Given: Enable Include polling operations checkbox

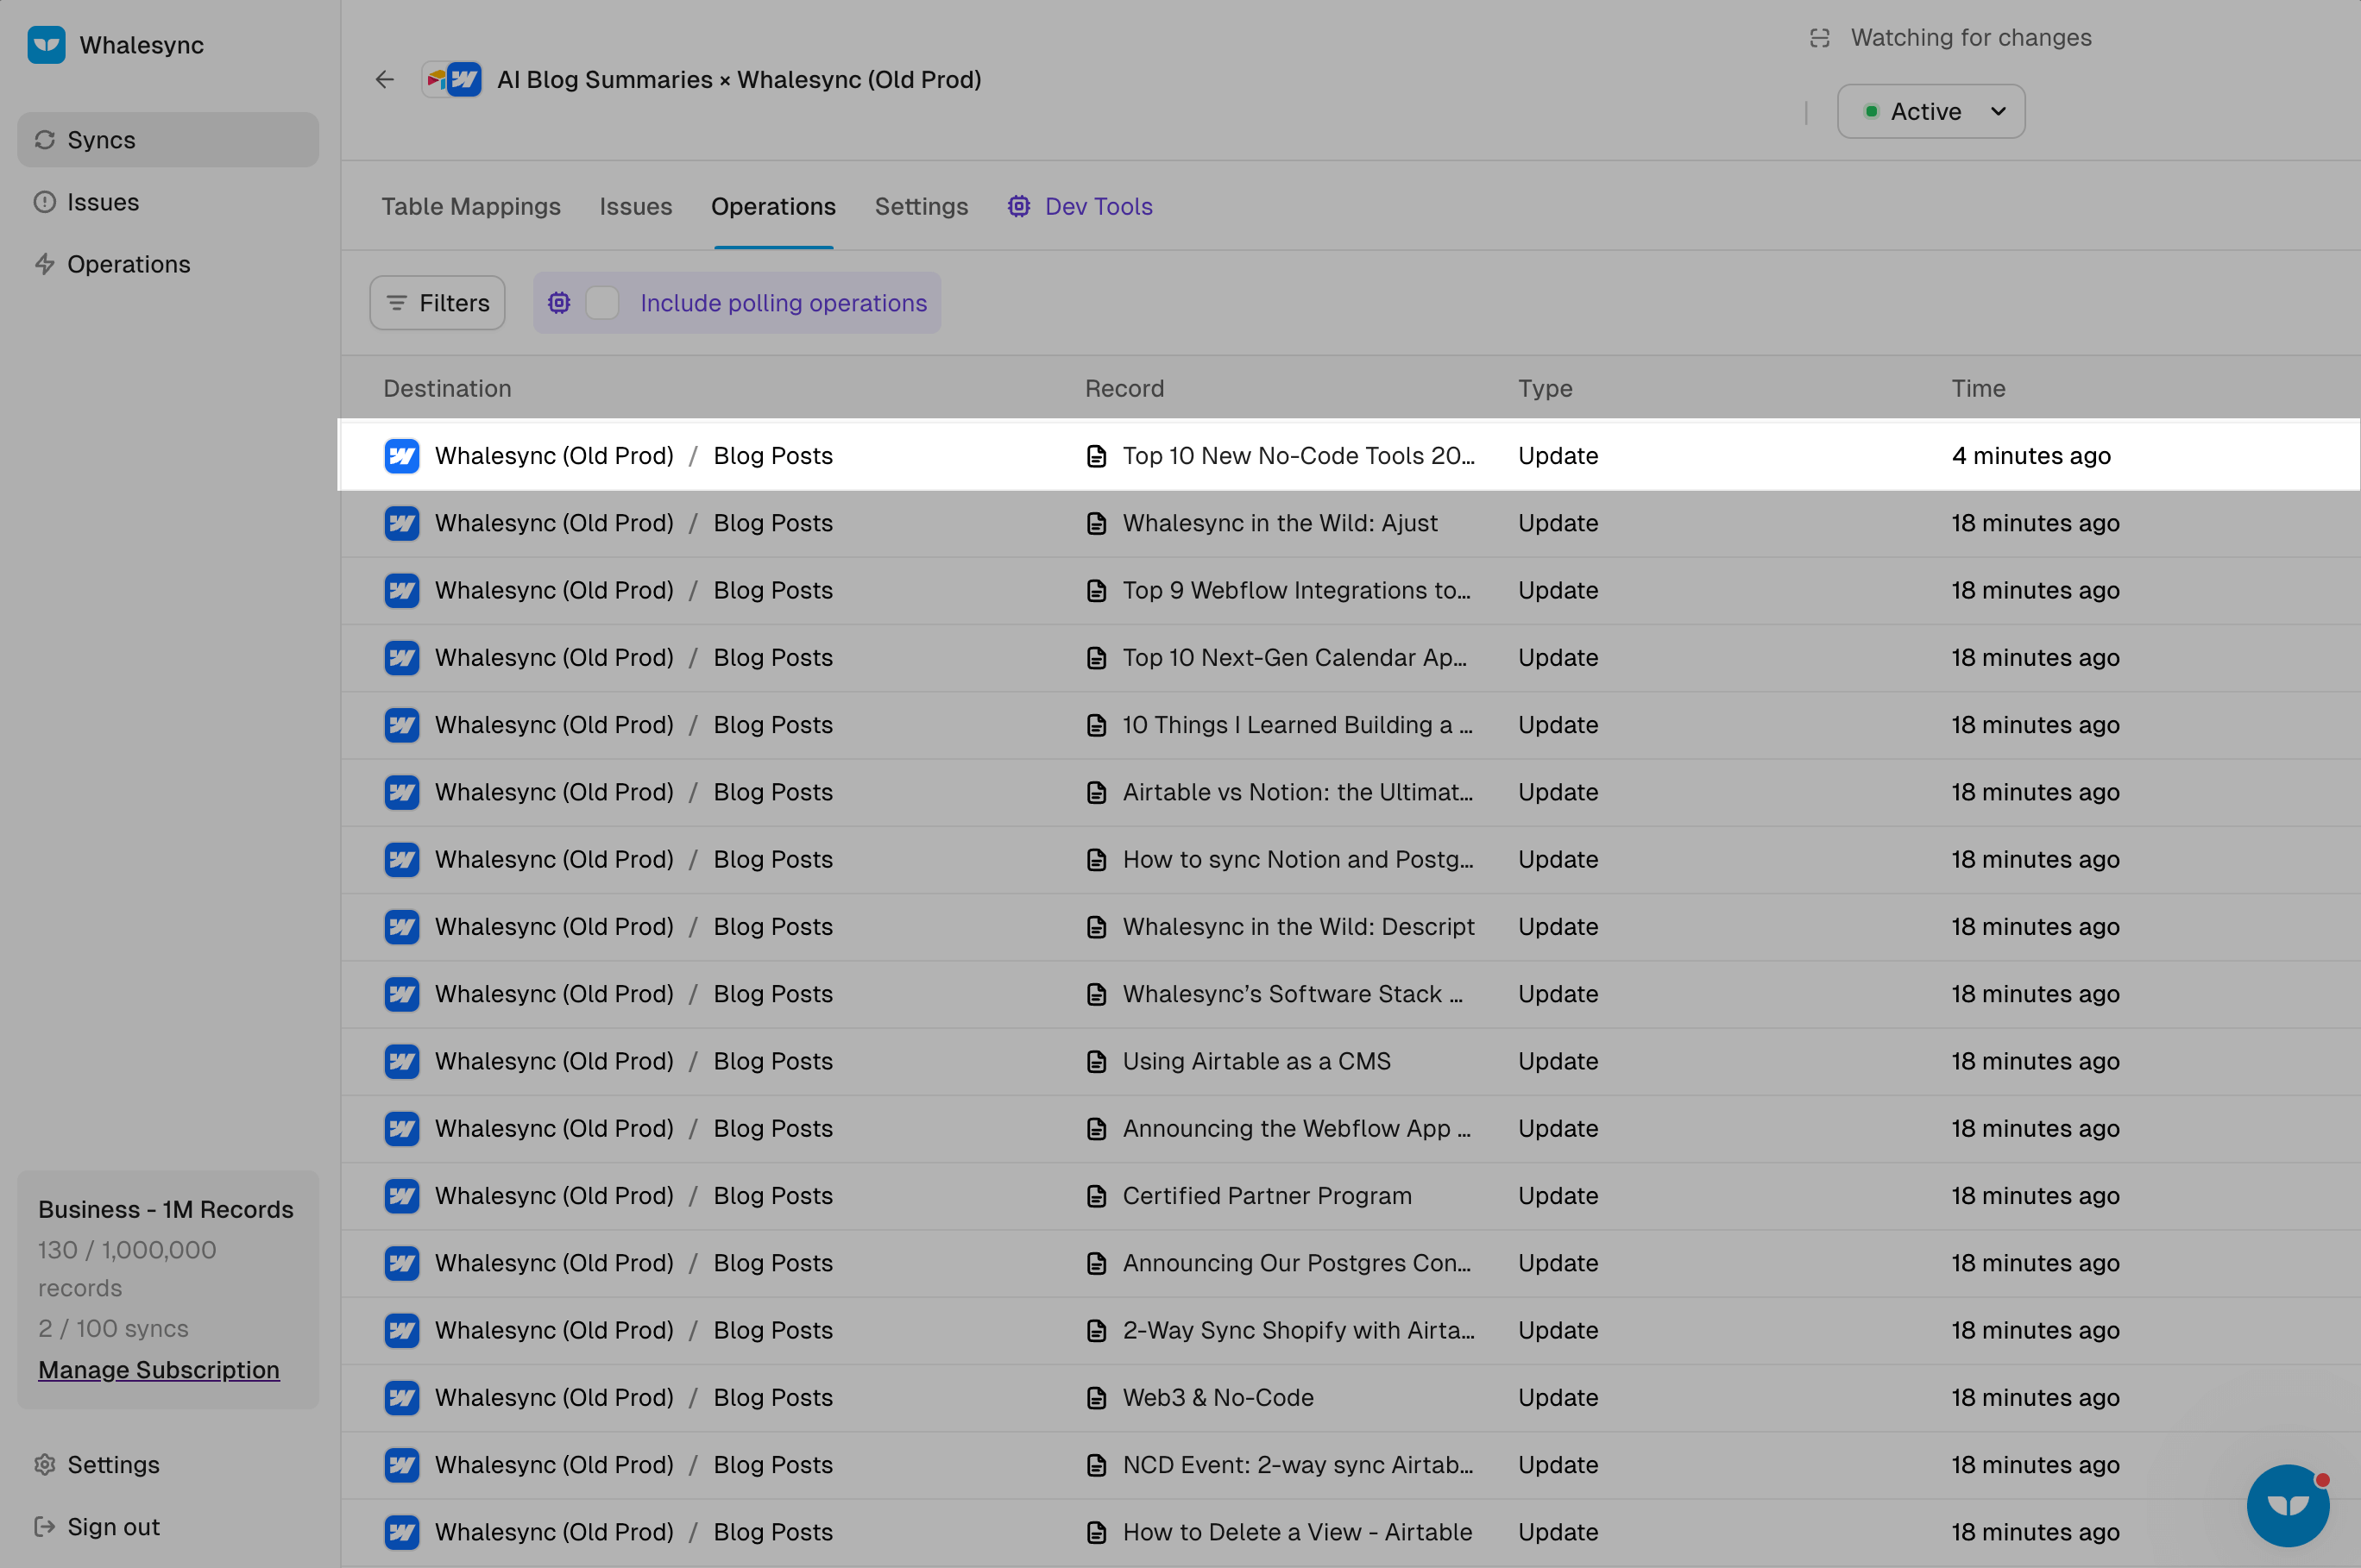Looking at the screenshot, I should [602, 303].
